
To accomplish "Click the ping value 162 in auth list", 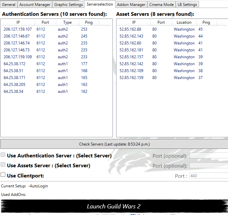I will (x=84, y=92).
